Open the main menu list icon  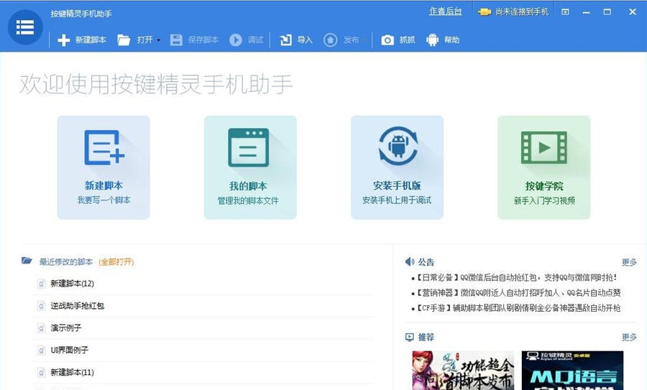(x=25, y=27)
